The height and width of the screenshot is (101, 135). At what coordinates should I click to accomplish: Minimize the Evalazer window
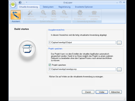117,3
